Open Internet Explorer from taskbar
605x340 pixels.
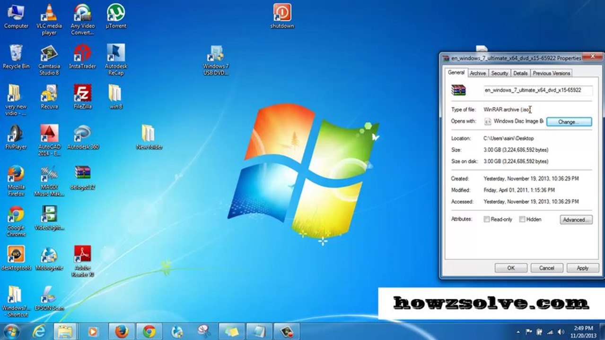coord(39,331)
